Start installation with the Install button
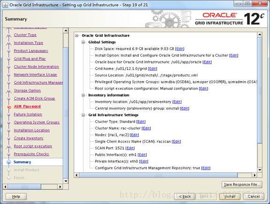This screenshot has height=204, width=270. click(x=230, y=196)
